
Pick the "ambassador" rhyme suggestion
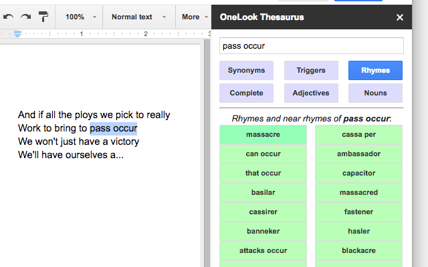tap(359, 154)
